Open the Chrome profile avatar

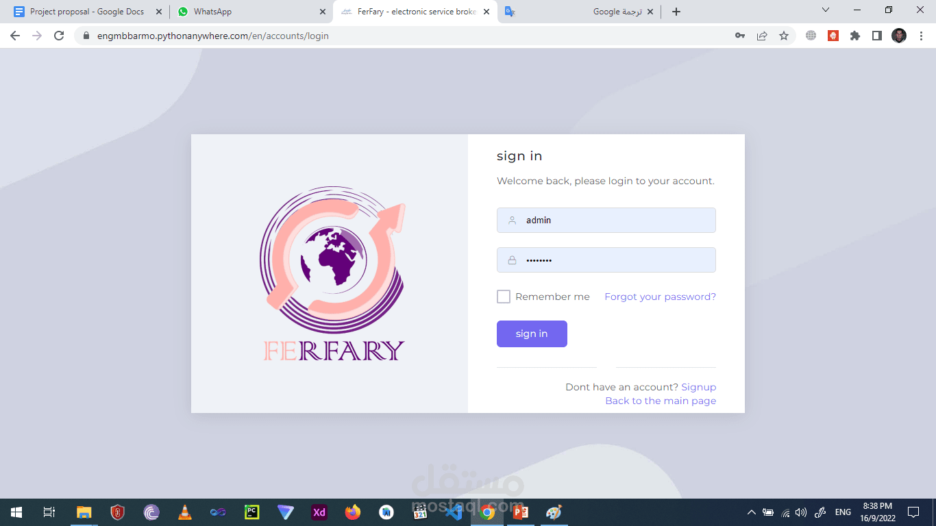click(899, 36)
